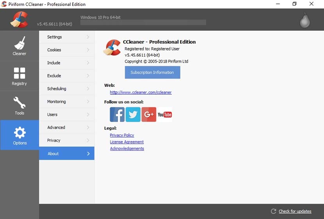Open the Cleaner section broom icon

[20, 43]
